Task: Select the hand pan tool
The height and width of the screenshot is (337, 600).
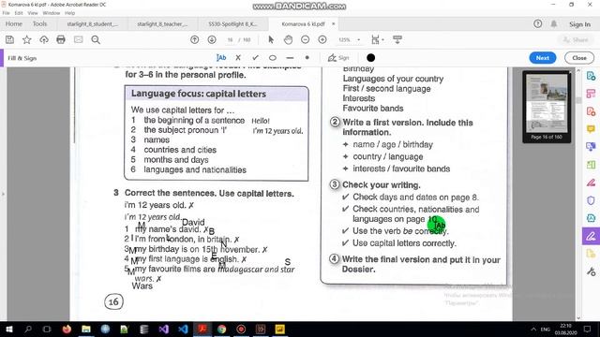Action: coord(288,39)
